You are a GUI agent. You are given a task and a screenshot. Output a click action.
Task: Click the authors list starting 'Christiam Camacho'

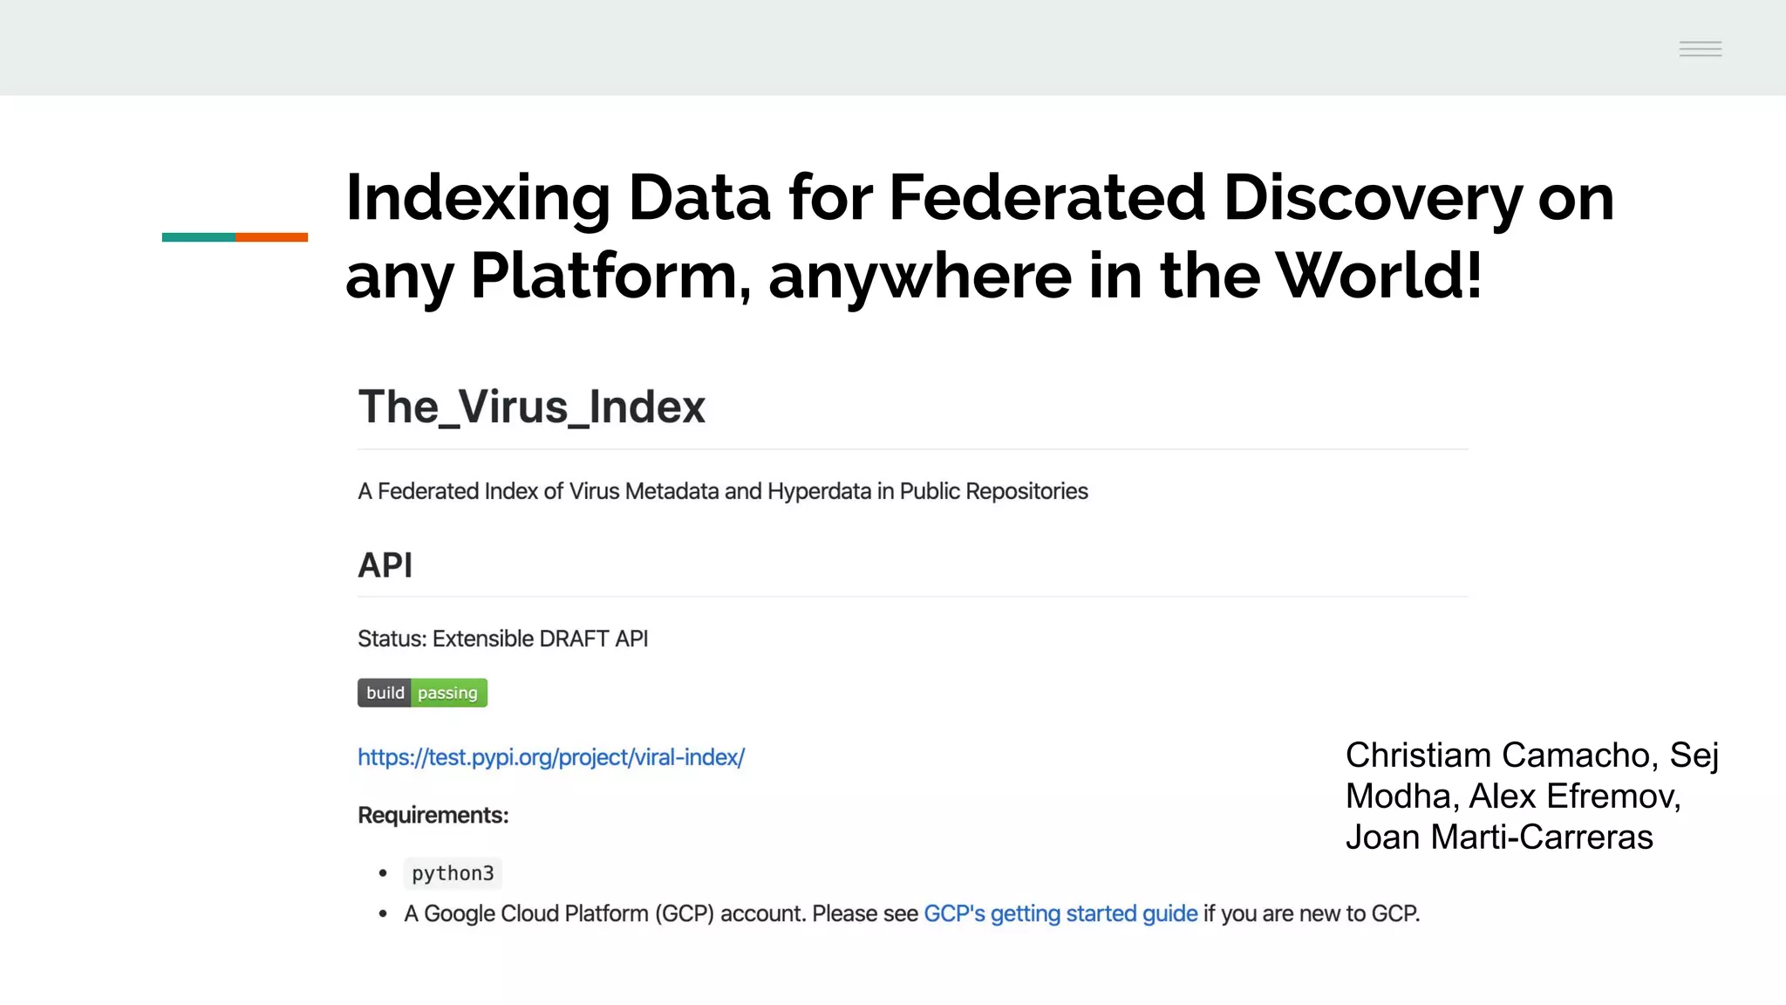1532,796
